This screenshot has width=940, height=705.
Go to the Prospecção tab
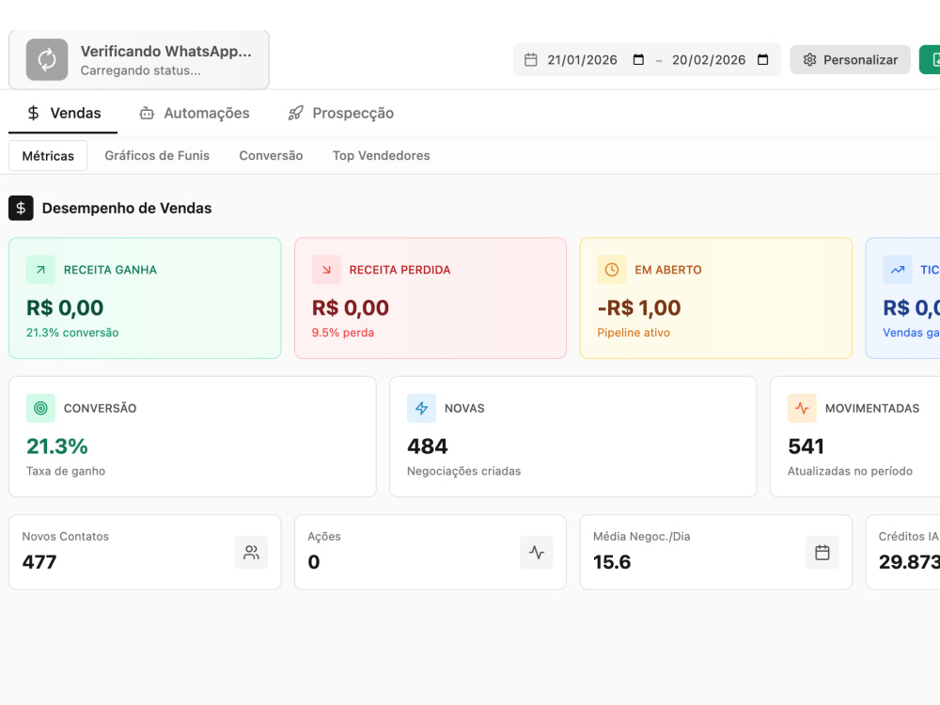[x=340, y=114]
